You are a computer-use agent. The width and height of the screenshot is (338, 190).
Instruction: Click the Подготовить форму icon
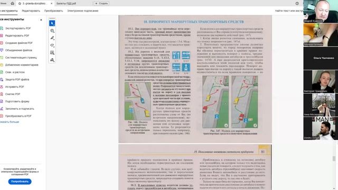point(2,101)
